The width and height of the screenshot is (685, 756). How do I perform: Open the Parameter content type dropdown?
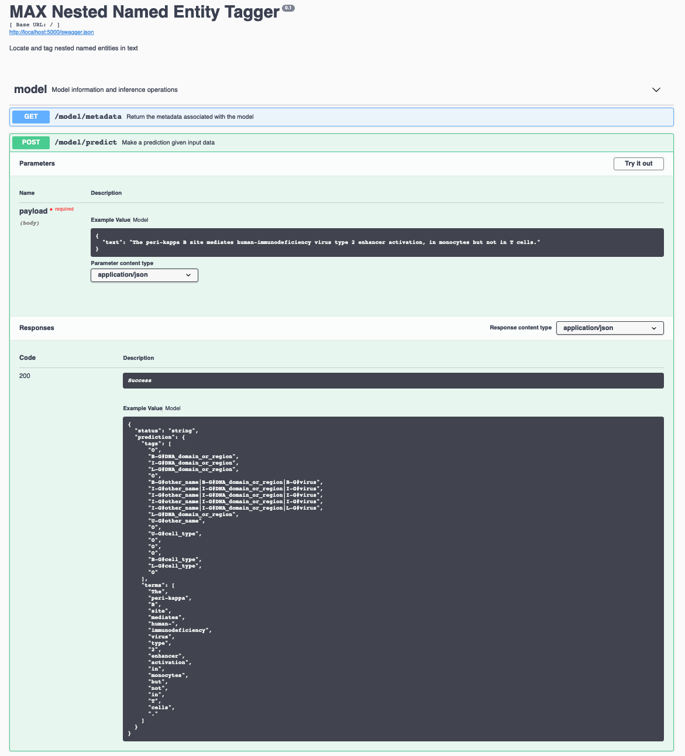point(144,275)
